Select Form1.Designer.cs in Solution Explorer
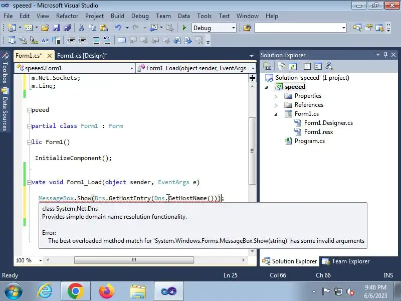The height and width of the screenshot is (301, 401). point(328,123)
